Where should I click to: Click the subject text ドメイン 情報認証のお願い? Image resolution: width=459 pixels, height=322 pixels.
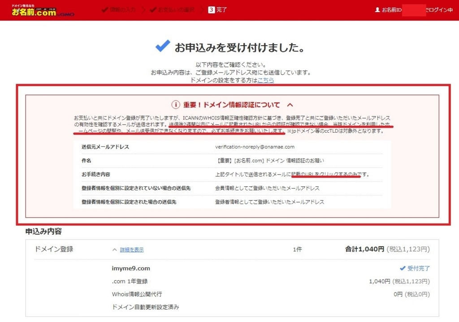[x=295, y=161]
